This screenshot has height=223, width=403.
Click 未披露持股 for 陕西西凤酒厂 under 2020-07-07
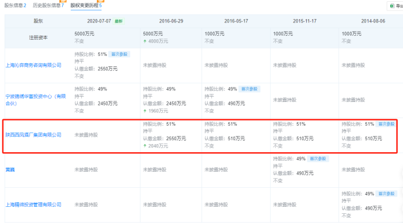(x=86, y=135)
